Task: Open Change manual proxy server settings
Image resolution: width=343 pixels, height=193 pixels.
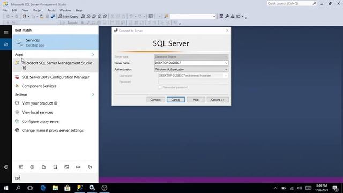Action: pyautogui.click(x=55, y=130)
